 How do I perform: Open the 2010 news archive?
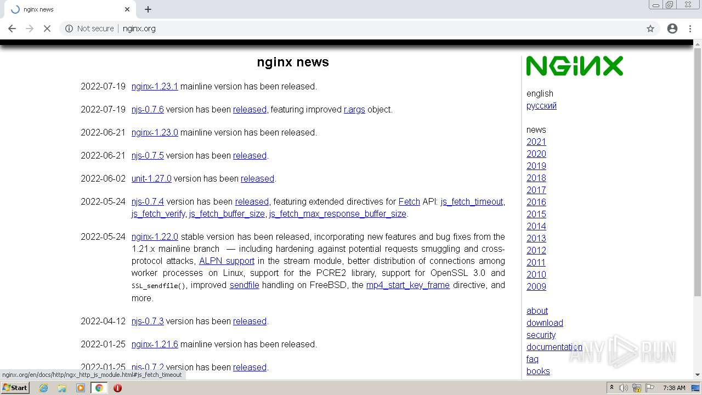(536, 274)
